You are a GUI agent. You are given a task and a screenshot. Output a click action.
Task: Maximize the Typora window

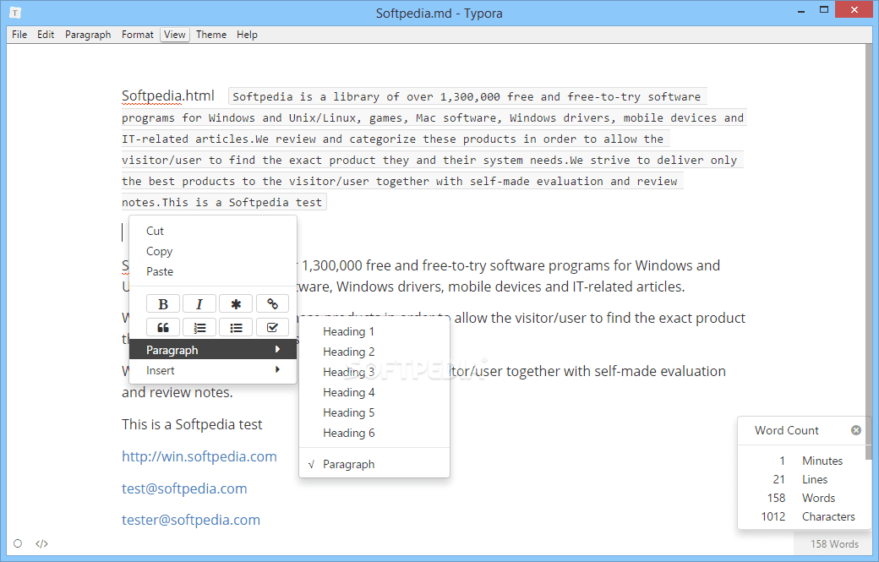tap(823, 9)
